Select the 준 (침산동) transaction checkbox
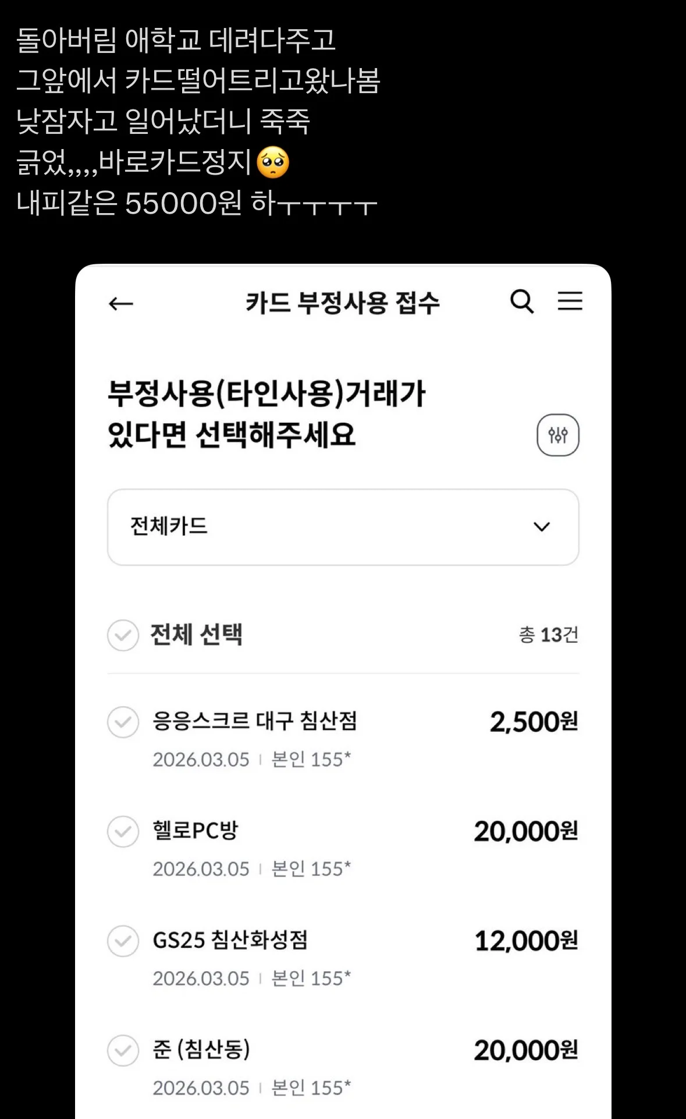 coord(123,1050)
